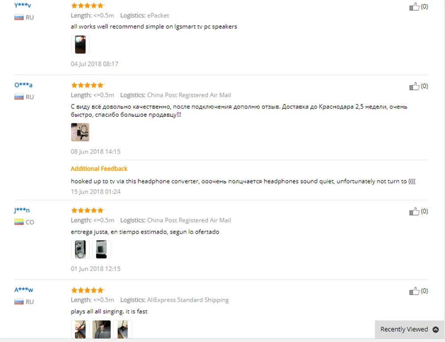Open the Recently Viewed bar

pyautogui.click(x=409, y=330)
